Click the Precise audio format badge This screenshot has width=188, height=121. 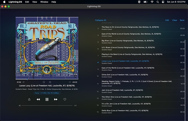coord(47,93)
